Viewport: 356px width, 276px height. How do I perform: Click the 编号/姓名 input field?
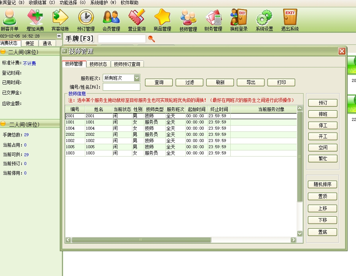tap(121, 87)
